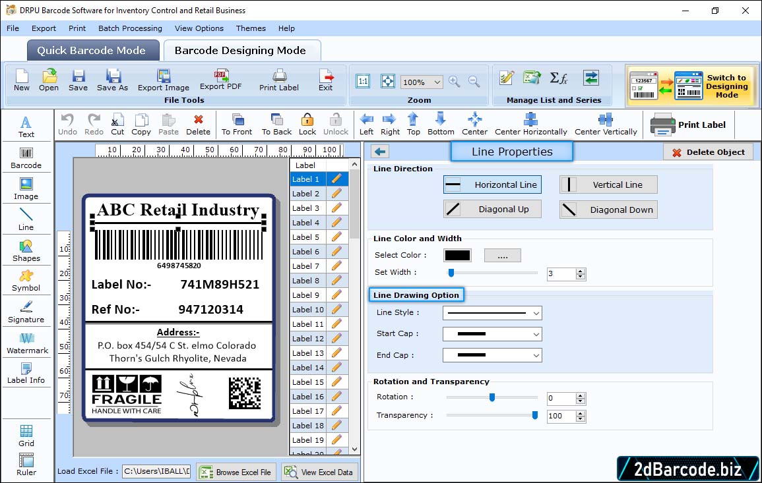The width and height of the screenshot is (762, 483).
Task: Delete the selected object via Delete icon
Action: pos(199,125)
